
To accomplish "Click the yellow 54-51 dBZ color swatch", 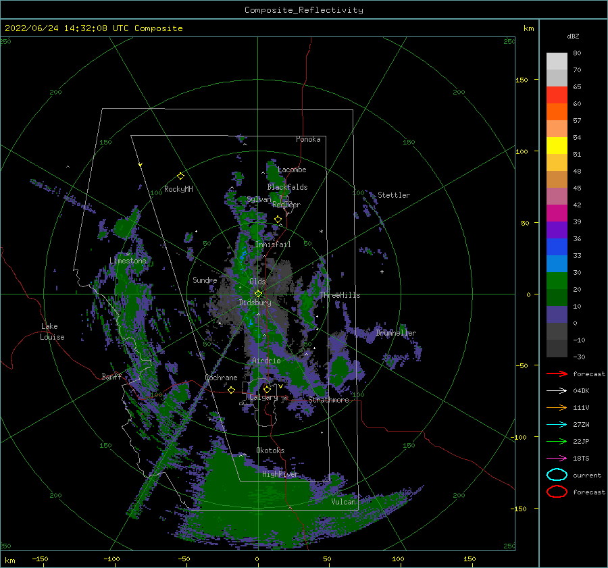I will click(x=557, y=146).
